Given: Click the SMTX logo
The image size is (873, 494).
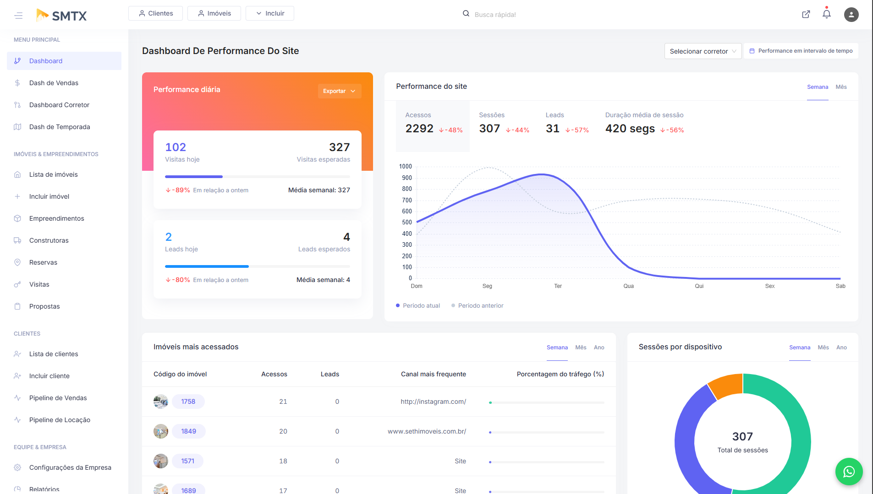Looking at the screenshot, I should pyautogui.click(x=62, y=16).
